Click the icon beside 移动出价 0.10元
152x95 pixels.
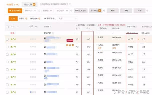coord(143,33)
